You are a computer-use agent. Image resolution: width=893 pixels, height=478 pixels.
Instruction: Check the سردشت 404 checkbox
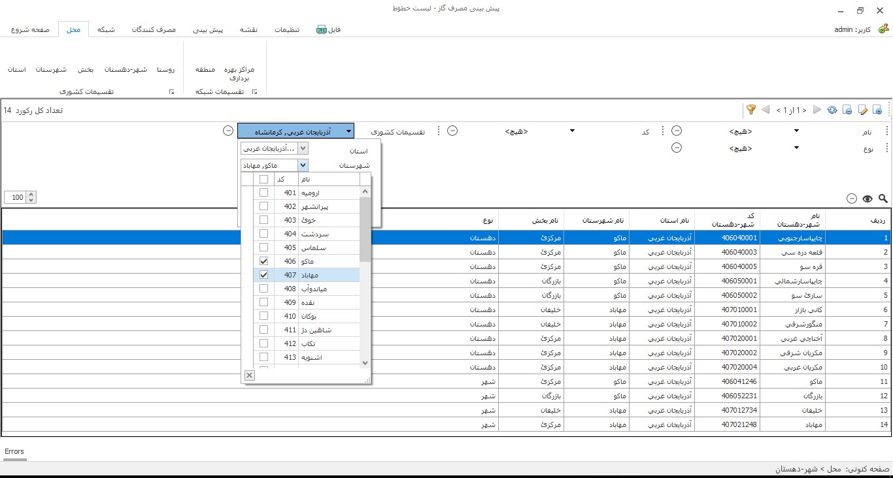coord(263,234)
